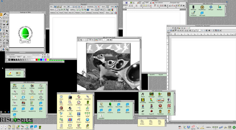Toggle Bold in the Fireworkz Pro toolbar

(x=190, y=30)
